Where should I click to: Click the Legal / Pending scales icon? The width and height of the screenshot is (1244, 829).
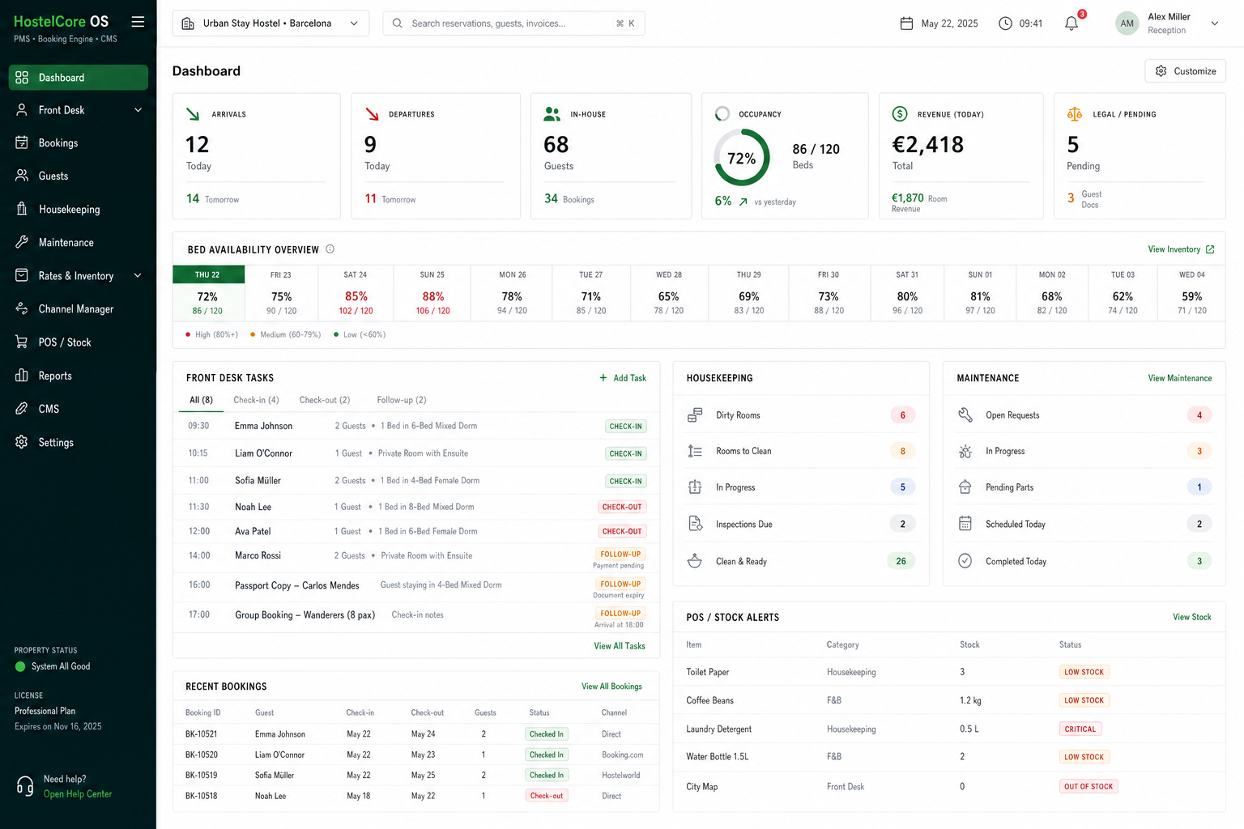click(1075, 114)
